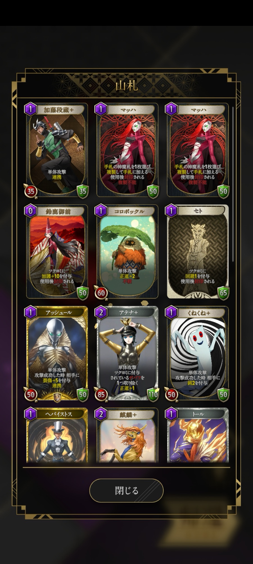
Task: Tap the ヘパイストス card
Action: coord(57,435)
